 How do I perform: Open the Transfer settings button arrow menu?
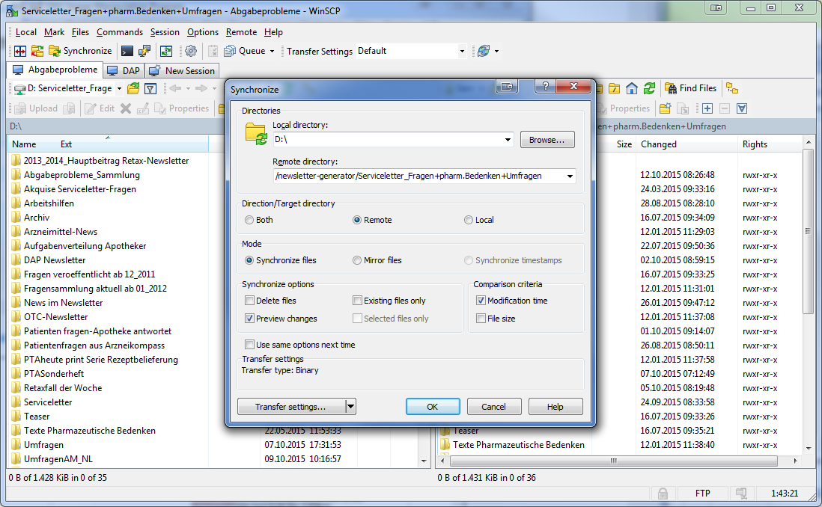point(350,407)
